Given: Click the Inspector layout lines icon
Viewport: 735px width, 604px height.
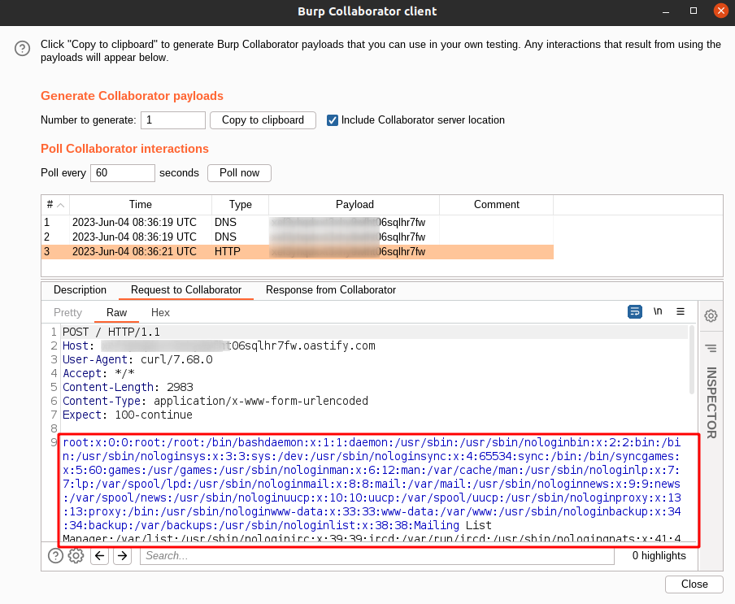Looking at the screenshot, I should pyautogui.click(x=711, y=348).
